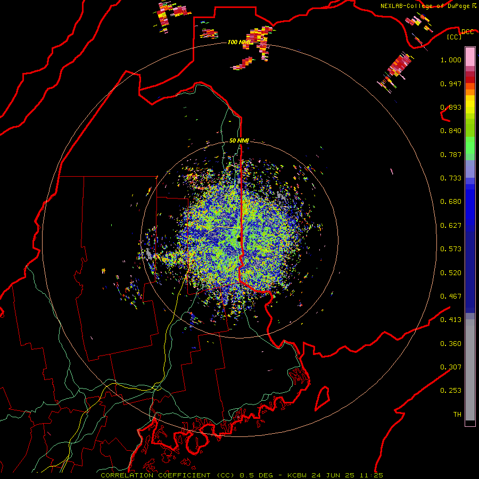The height and width of the screenshot is (479, 479).
Task: Pick the gray color bar segment
Action: click(470, 370)
